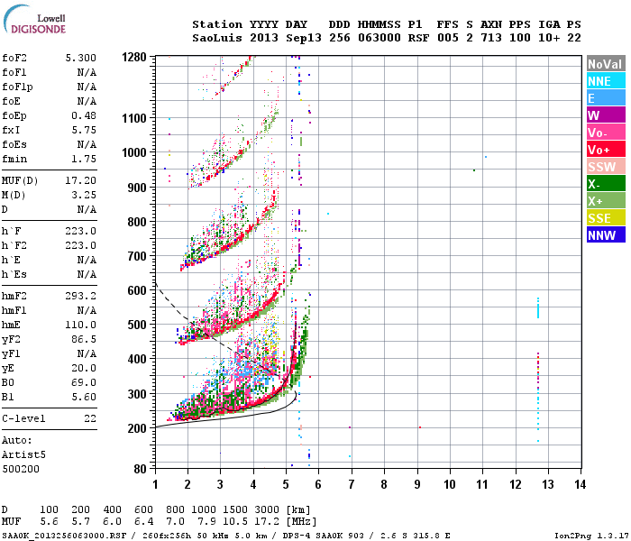
Task: Click the Lowell Digisonde logo
Action: [x=34, y=20]
